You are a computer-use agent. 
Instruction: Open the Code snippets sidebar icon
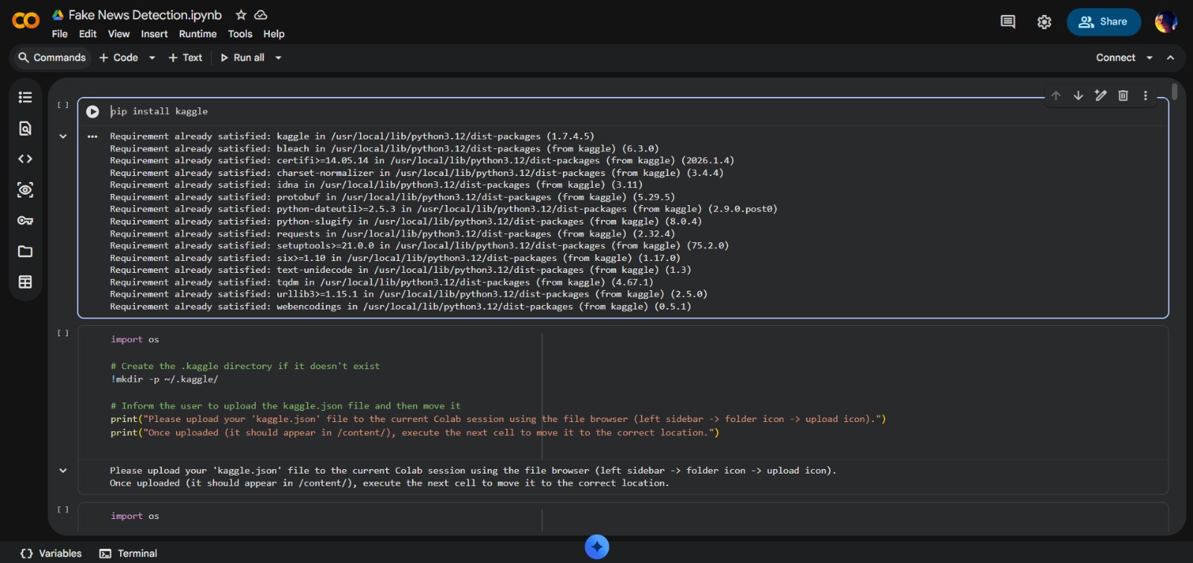pyautogui.click(x=25, y=159)
